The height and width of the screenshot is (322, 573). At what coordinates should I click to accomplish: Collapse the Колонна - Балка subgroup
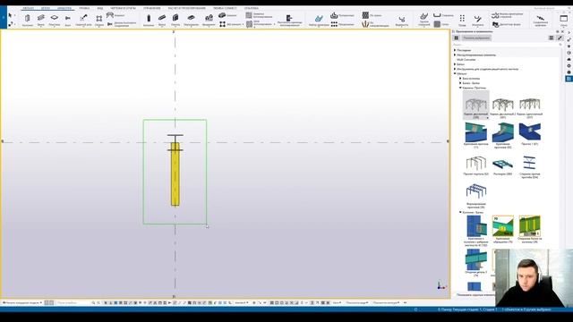pos(460,212)
